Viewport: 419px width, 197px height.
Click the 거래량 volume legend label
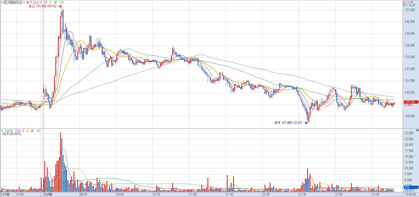pyautogui.click(x=9, y=131)
